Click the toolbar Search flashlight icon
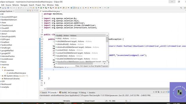186x104 pixels. click(66, 8)
